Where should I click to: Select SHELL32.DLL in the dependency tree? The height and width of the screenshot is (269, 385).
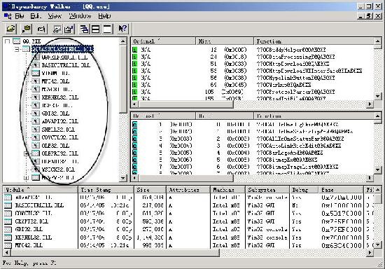pyautogui.click(x=58, y=130)
